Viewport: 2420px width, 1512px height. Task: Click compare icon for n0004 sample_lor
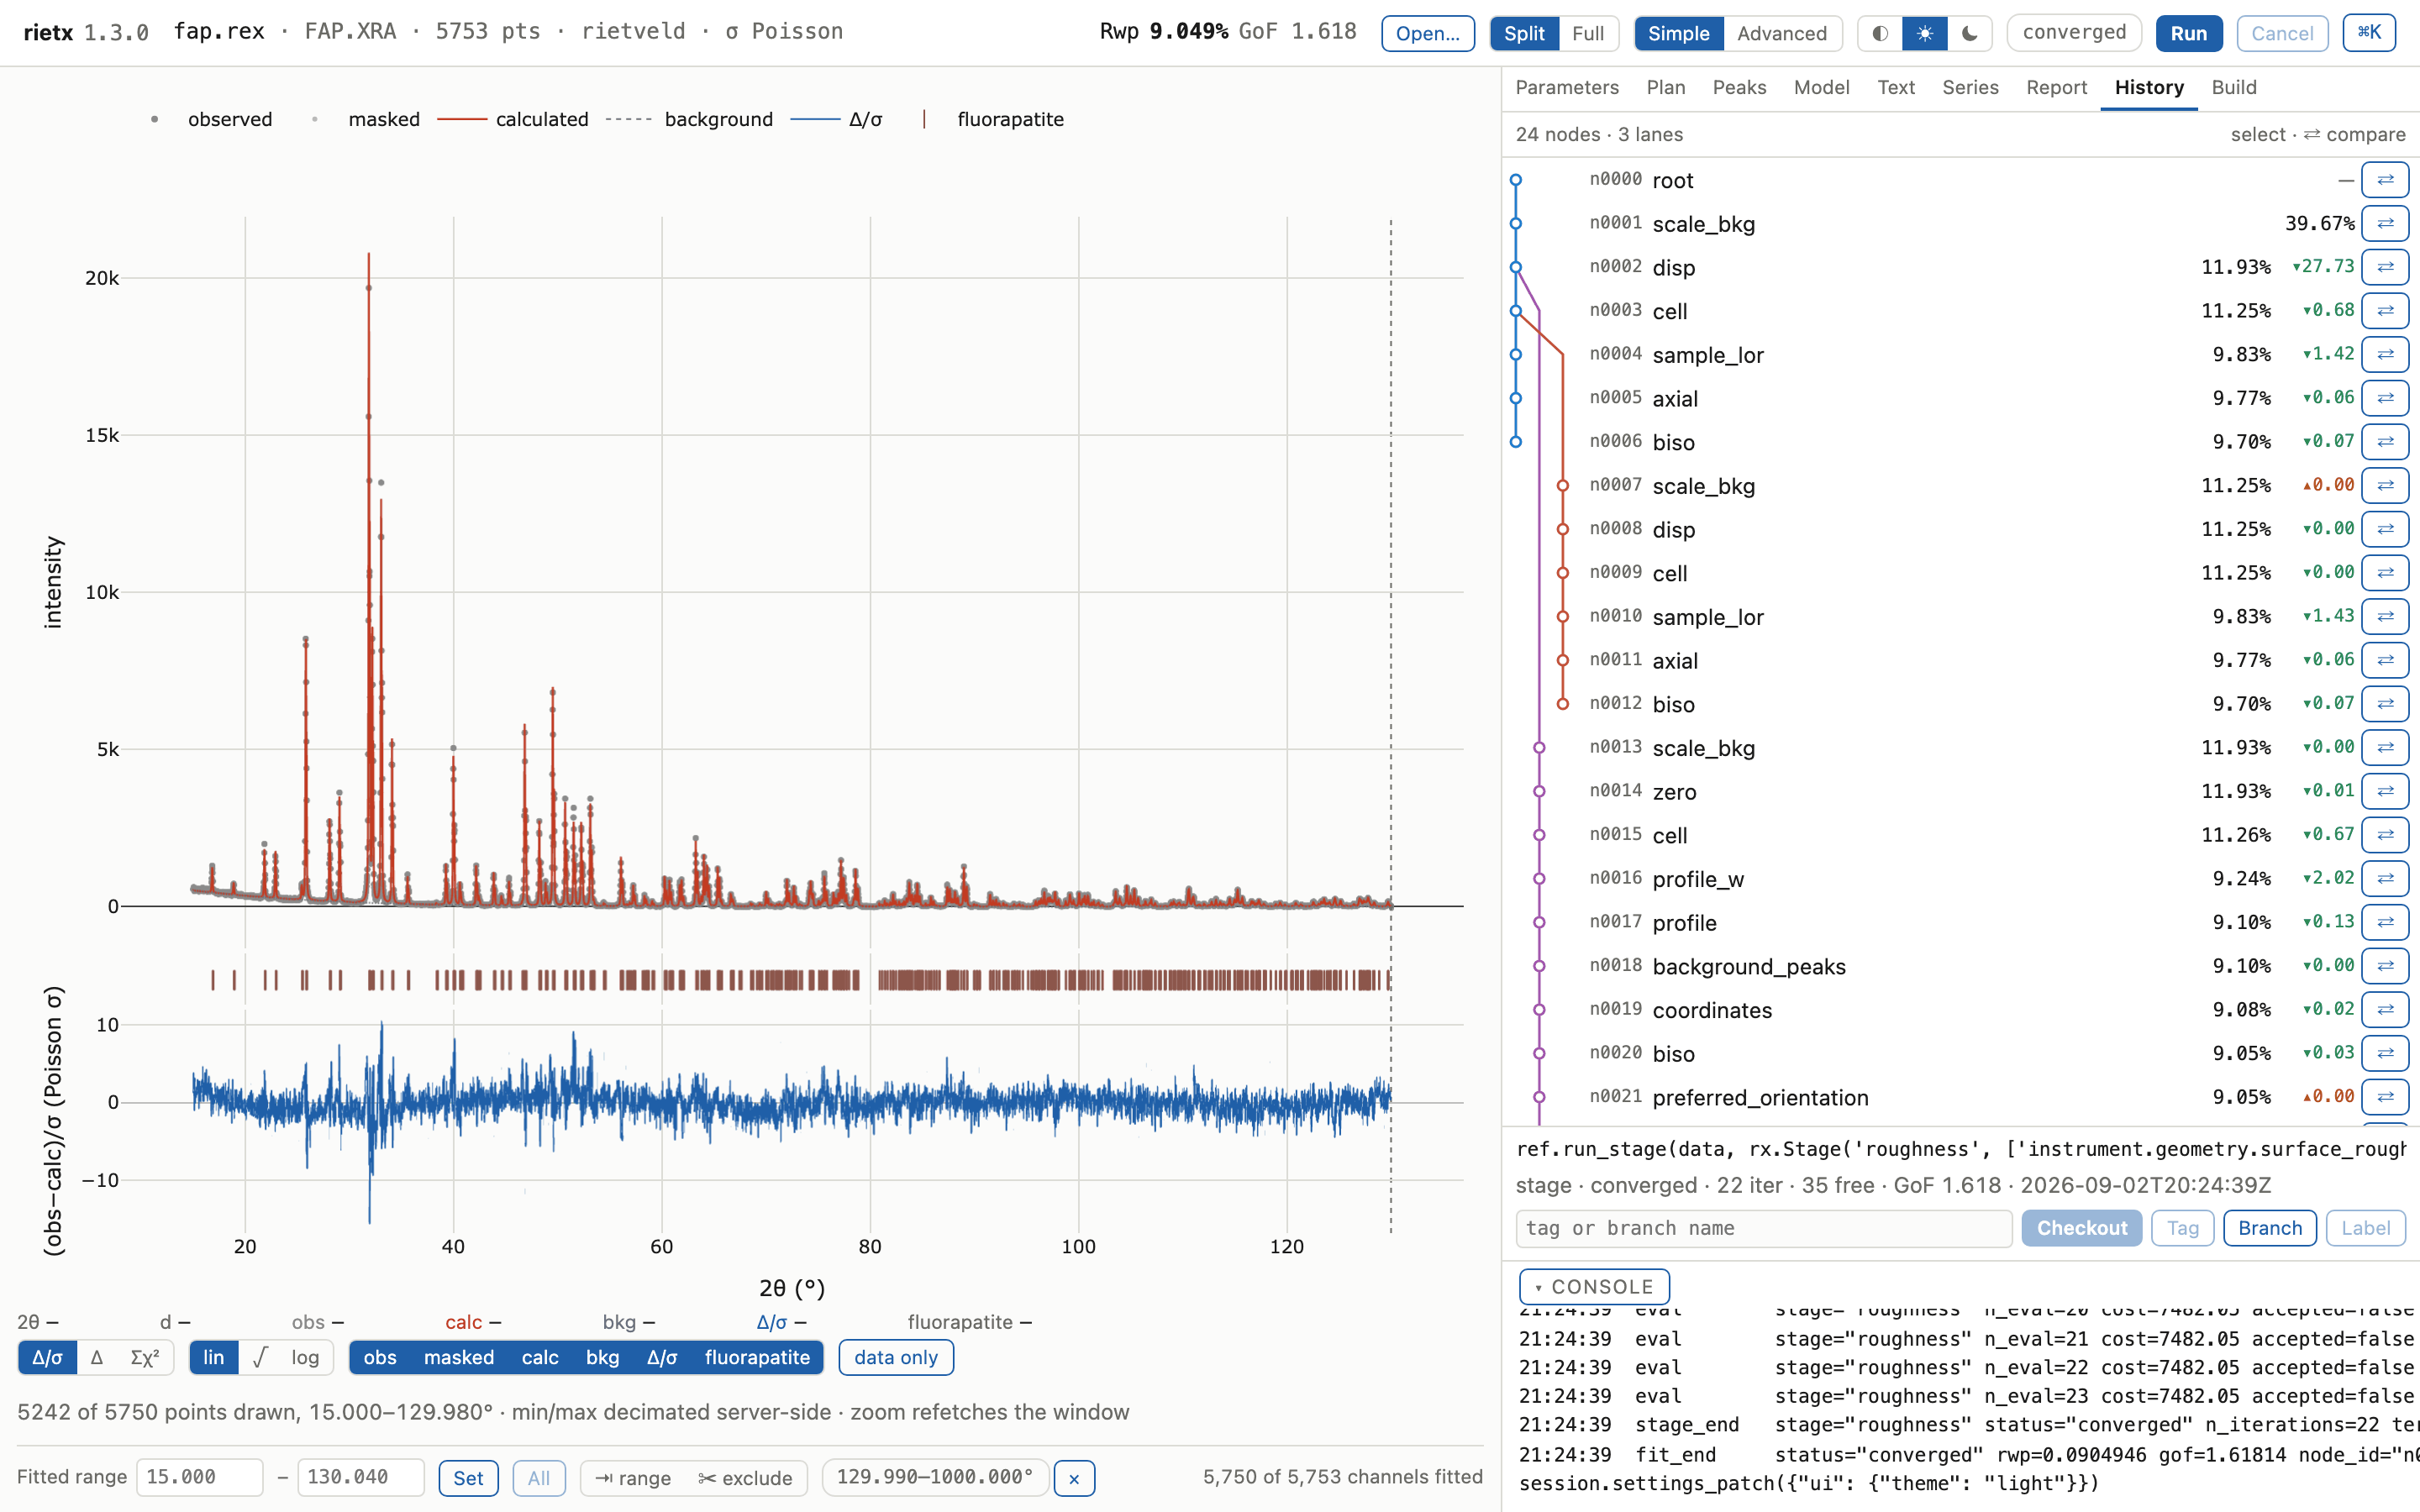click(2384, 354)
